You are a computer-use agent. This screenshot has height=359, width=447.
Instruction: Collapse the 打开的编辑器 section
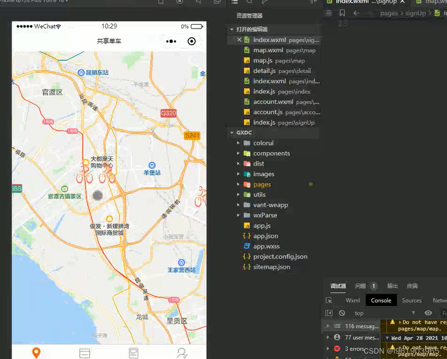click(x=232, y=29)
